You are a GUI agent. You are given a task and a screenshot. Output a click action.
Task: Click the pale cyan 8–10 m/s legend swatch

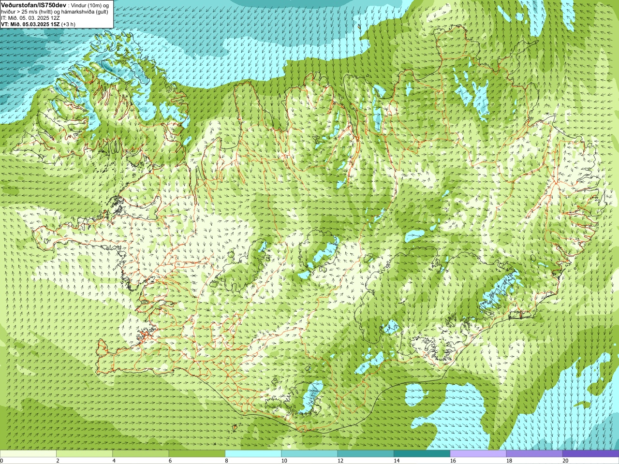point(253,454)
